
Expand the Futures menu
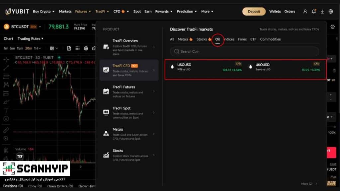click(83, 12)
